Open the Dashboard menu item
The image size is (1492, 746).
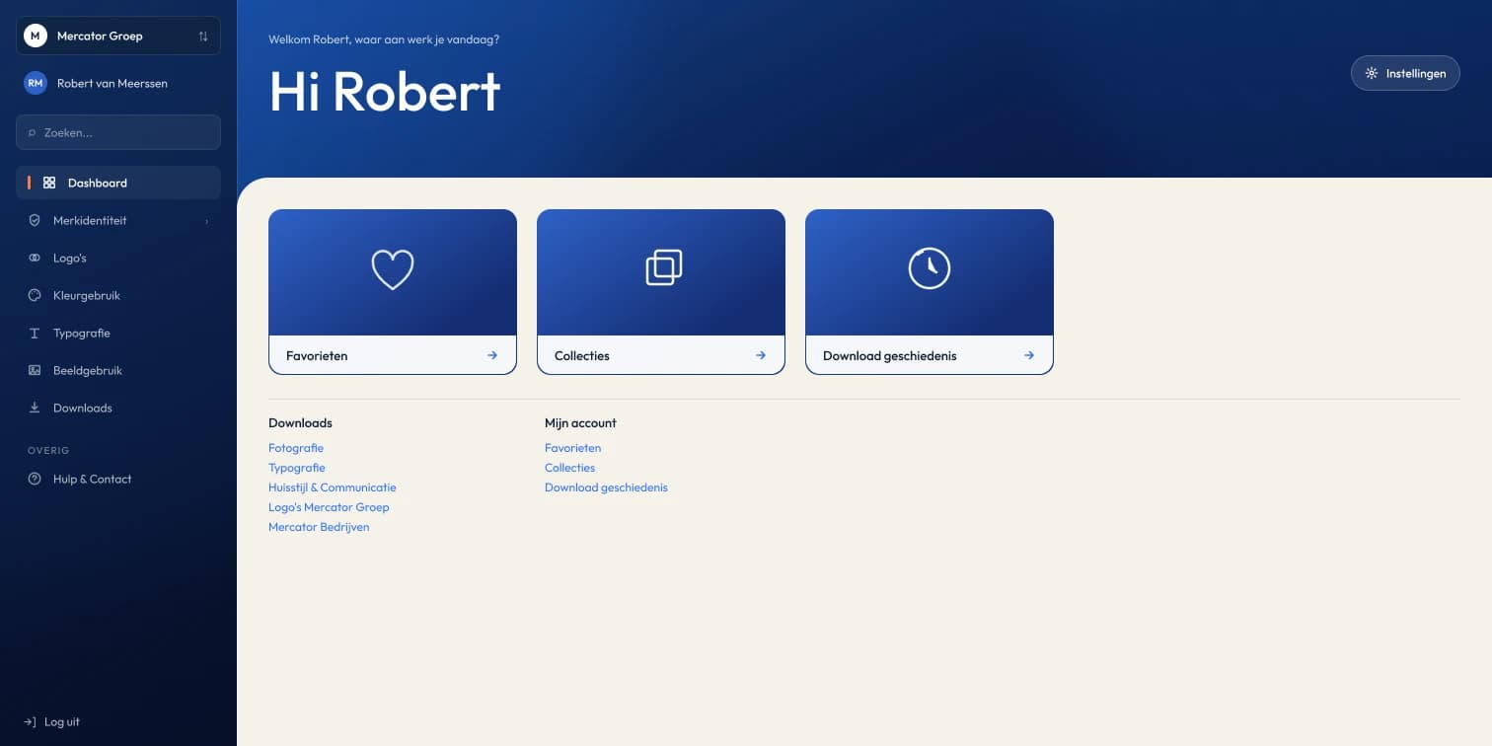click(118, 183)
